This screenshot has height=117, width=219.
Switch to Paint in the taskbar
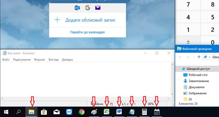94,112
